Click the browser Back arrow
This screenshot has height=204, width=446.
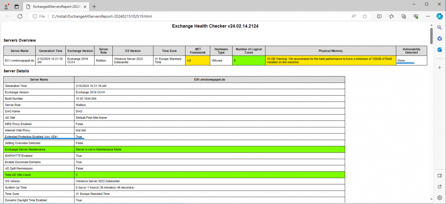pos(8,17)
